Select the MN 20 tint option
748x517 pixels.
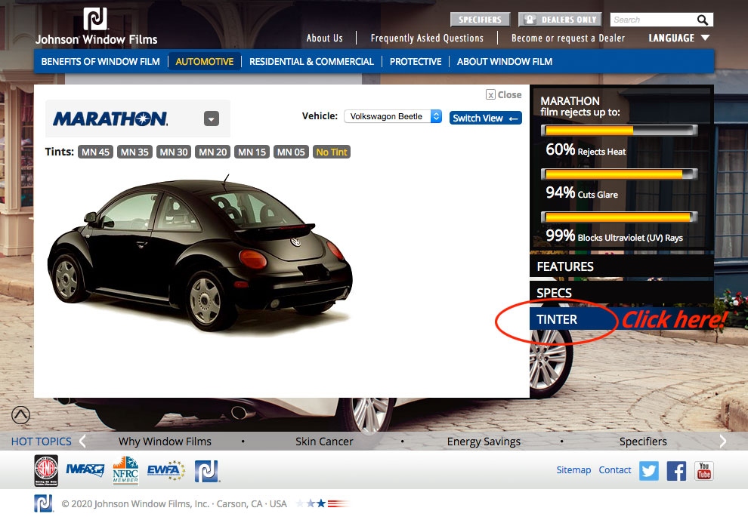coord(212,152)
